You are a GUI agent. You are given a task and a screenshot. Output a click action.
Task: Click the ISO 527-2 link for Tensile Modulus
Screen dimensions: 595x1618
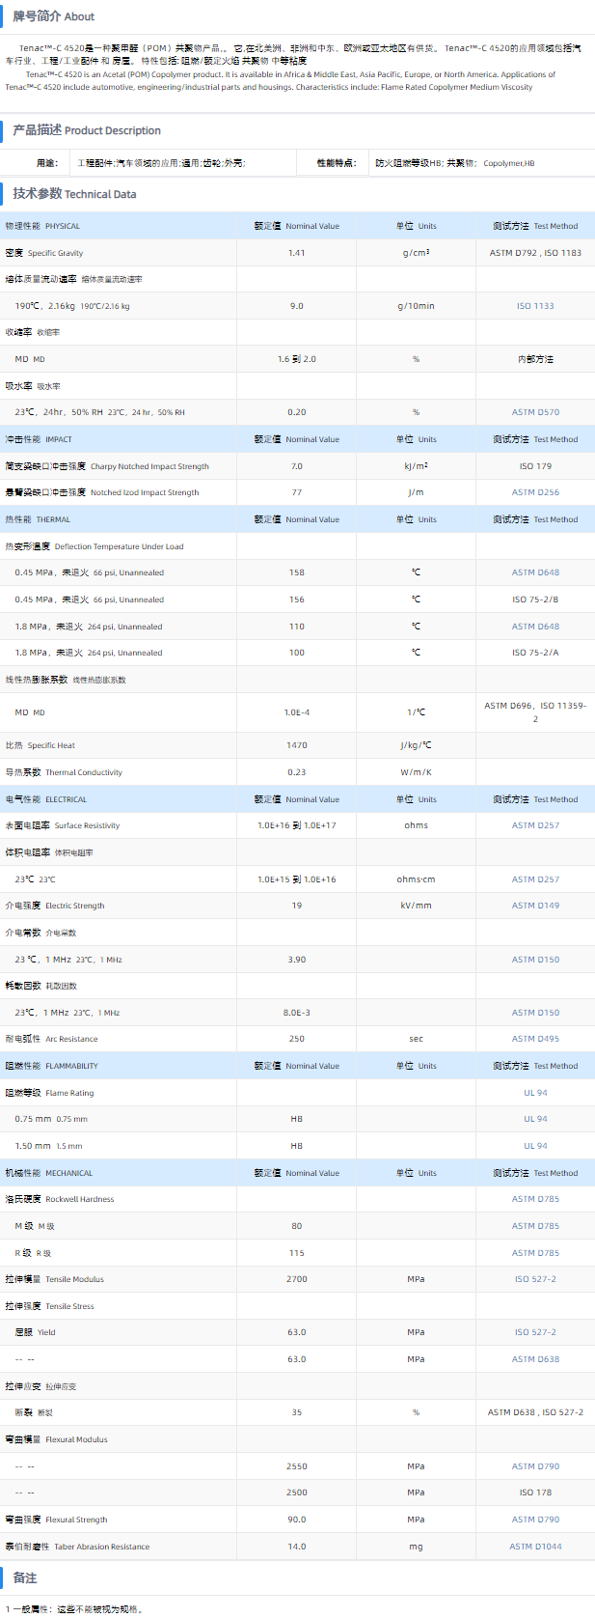click(535, 1279)
